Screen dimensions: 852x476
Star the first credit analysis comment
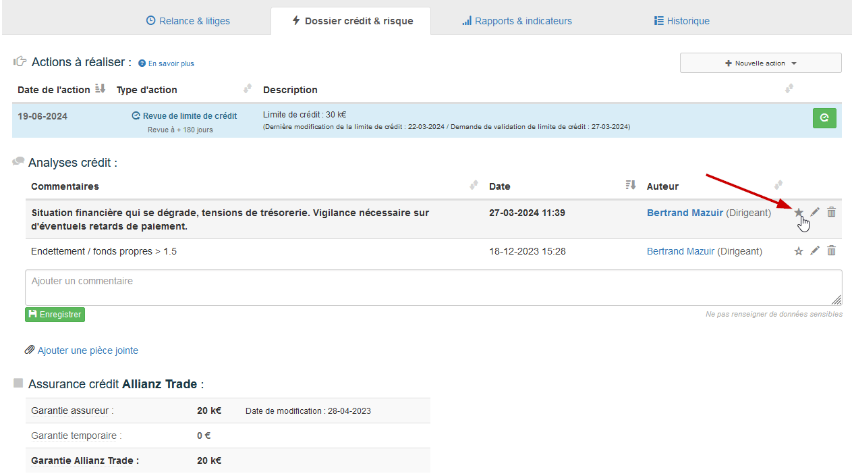tap(799, 213)
